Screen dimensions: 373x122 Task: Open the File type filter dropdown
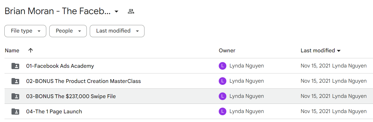25,31
